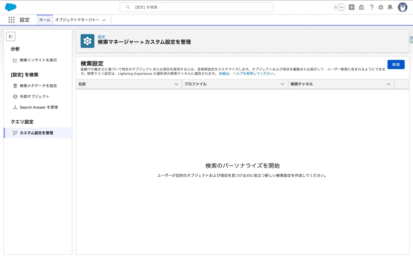This screenshot has width=413, height=258.
Task: Open the Global Actions plus icon
Action: point(351,7)
